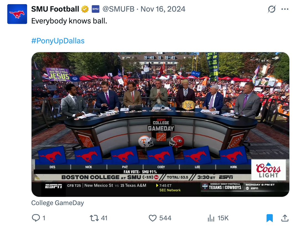Open SMU Football profile avatar
This screenshot has height=228, width=296.
click(x=17, y=14)
